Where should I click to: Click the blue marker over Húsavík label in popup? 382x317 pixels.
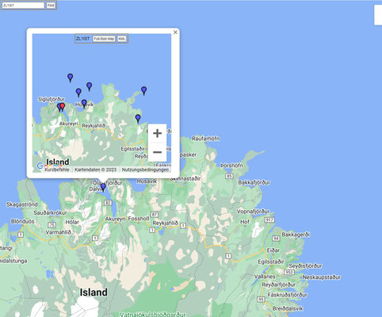(84, 104)
